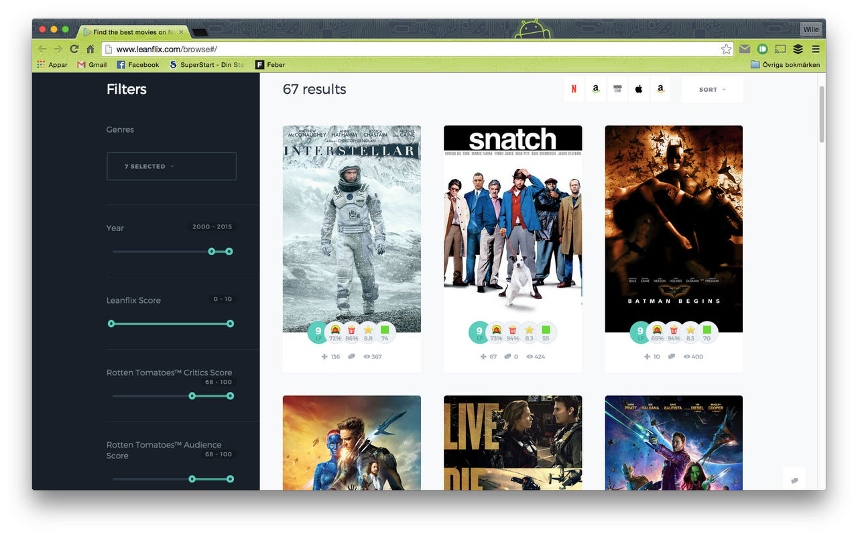The height and width of the screenshot is (536, 858).
Task: Click Batman Begins' popcorn audience score icon
Action: [x=674, y=330]
